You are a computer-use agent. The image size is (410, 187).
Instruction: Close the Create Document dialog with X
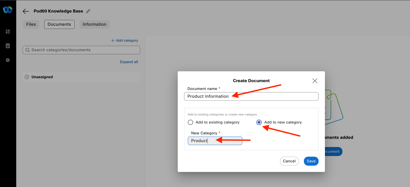[315, 81]
